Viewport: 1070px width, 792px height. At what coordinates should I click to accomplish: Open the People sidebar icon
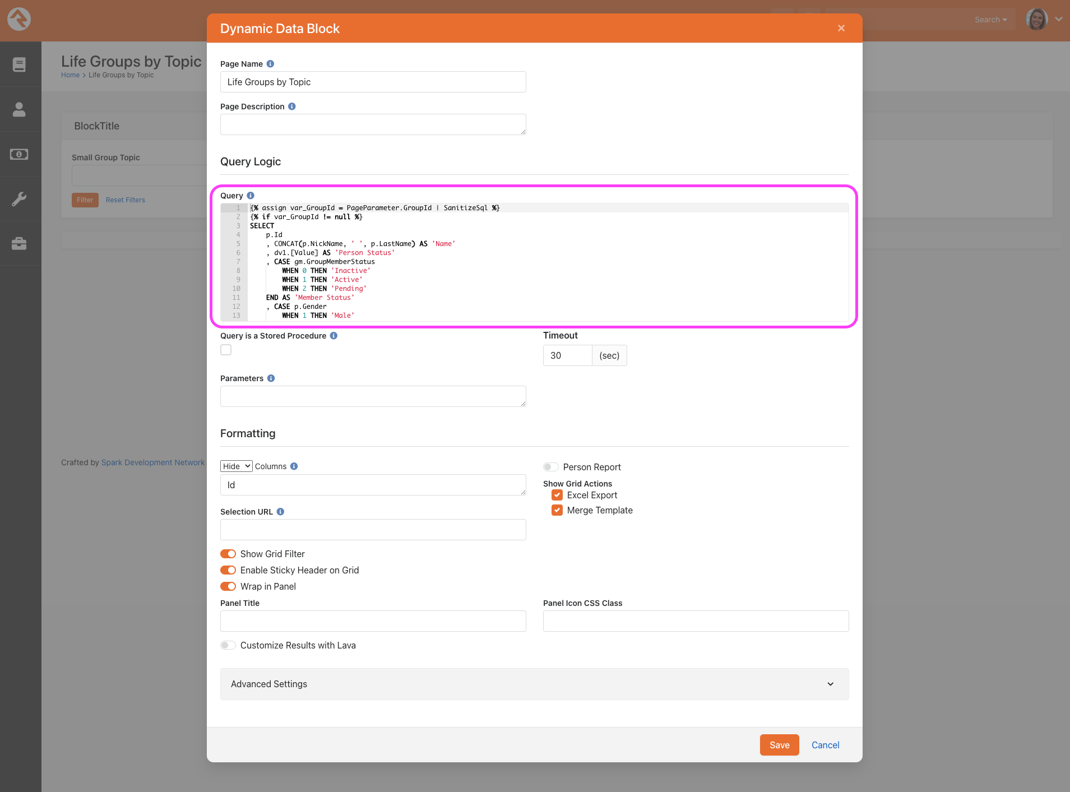coord(19,109)
